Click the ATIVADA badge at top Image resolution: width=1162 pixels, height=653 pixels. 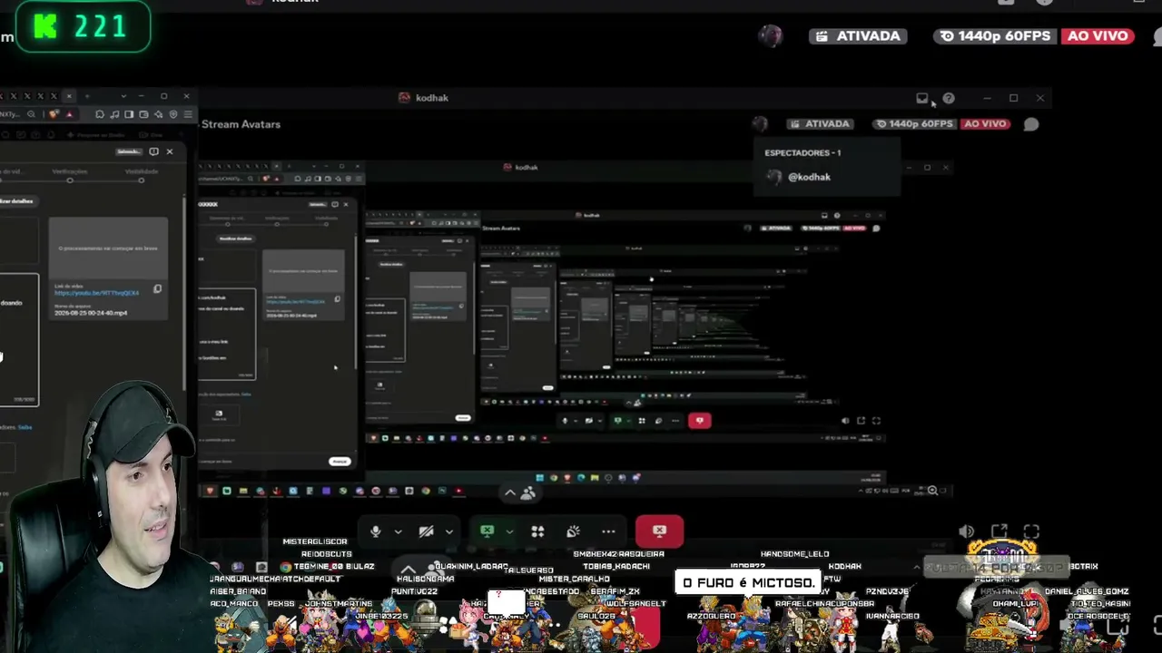tap(858, 36)
